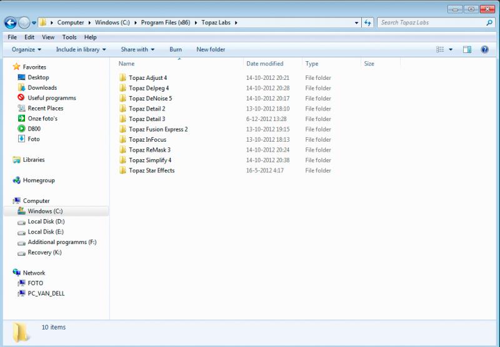Select the Topaz Detail 2 folder icon
Screen dimensions: 500x347
pyautogui.click(x=122, y=109)
